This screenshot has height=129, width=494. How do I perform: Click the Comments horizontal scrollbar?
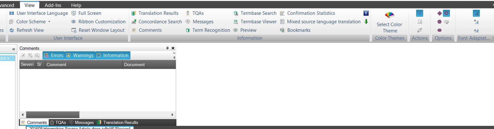tap(98, 115)
